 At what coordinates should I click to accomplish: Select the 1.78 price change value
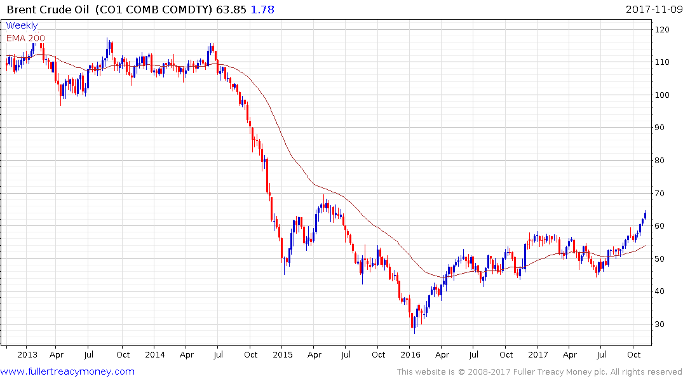[262, 10]
